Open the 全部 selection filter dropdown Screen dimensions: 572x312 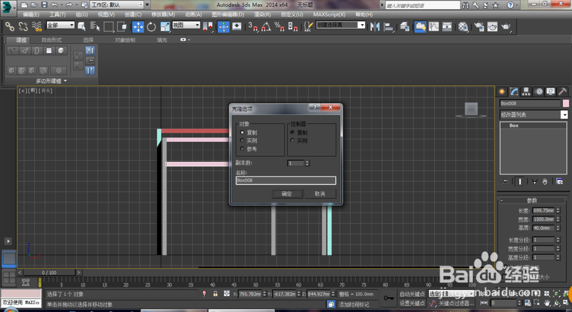(x=61, y=25)
